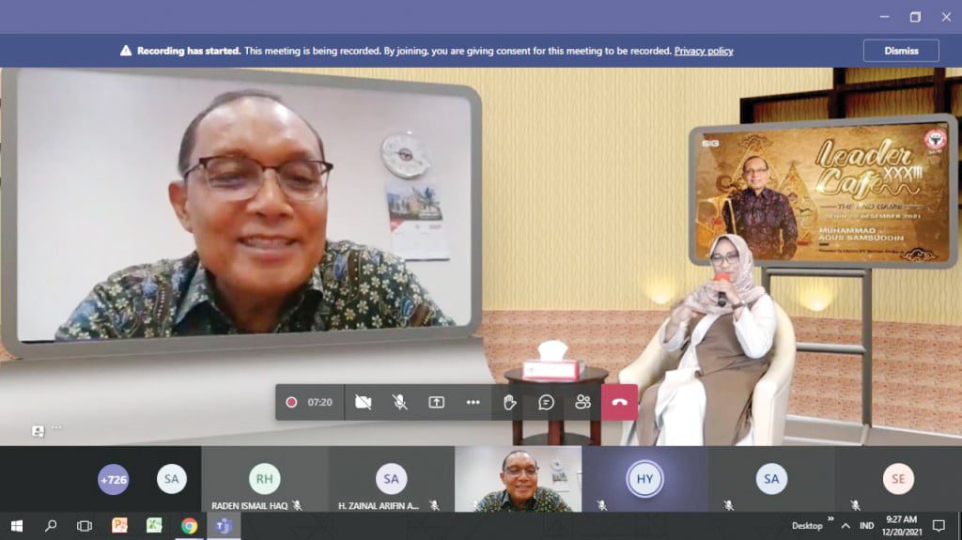The image size is (962, 540).
Task: Click the red recording indicator
Action: click(x=291, y=402)
